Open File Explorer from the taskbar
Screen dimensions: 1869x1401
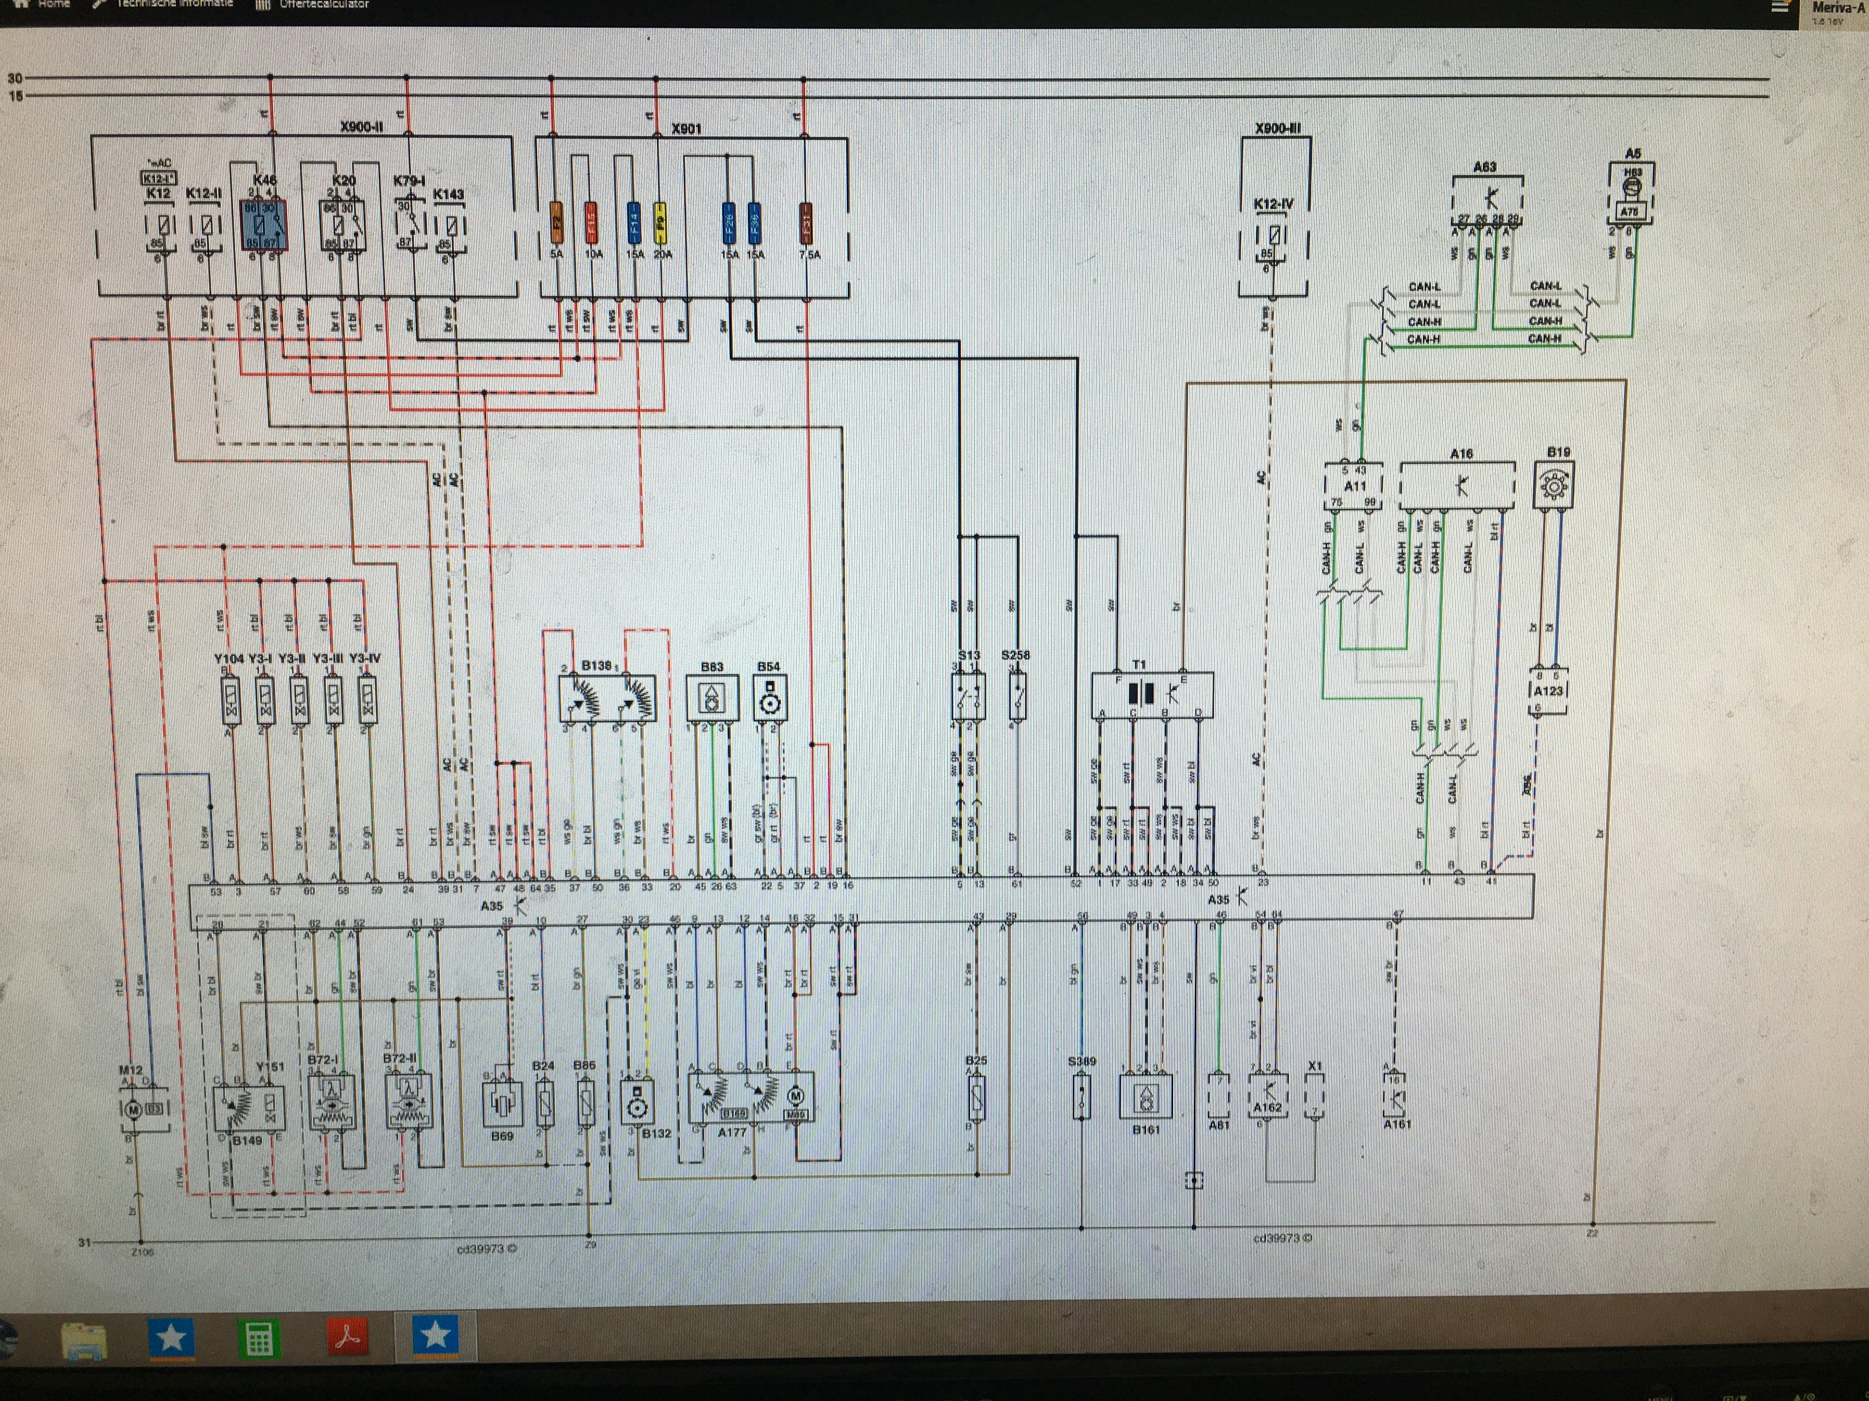84,1342
